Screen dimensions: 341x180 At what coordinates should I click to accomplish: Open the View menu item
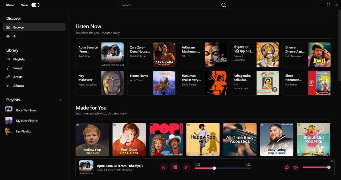point(24,5)
